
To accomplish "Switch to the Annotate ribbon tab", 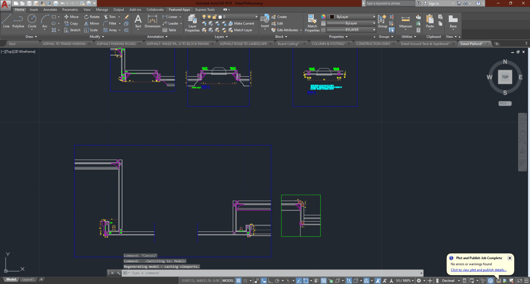I will tap(50, 9).
